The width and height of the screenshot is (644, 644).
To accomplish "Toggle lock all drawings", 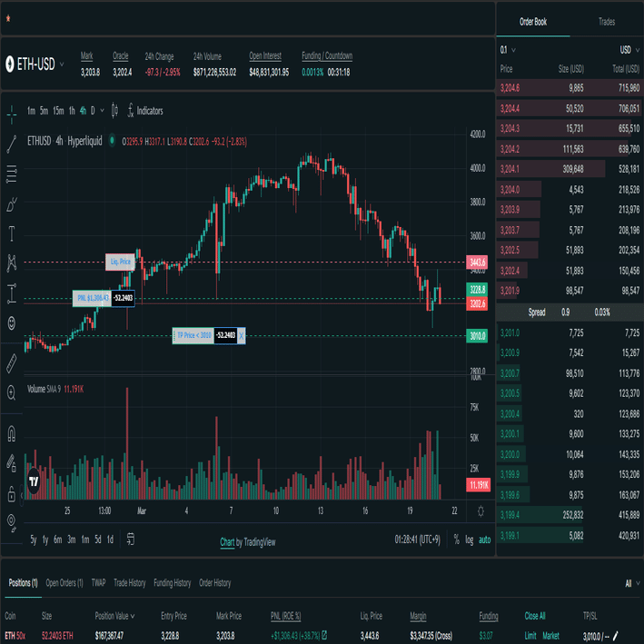I will pyautogui.click(x=12, y=494).
